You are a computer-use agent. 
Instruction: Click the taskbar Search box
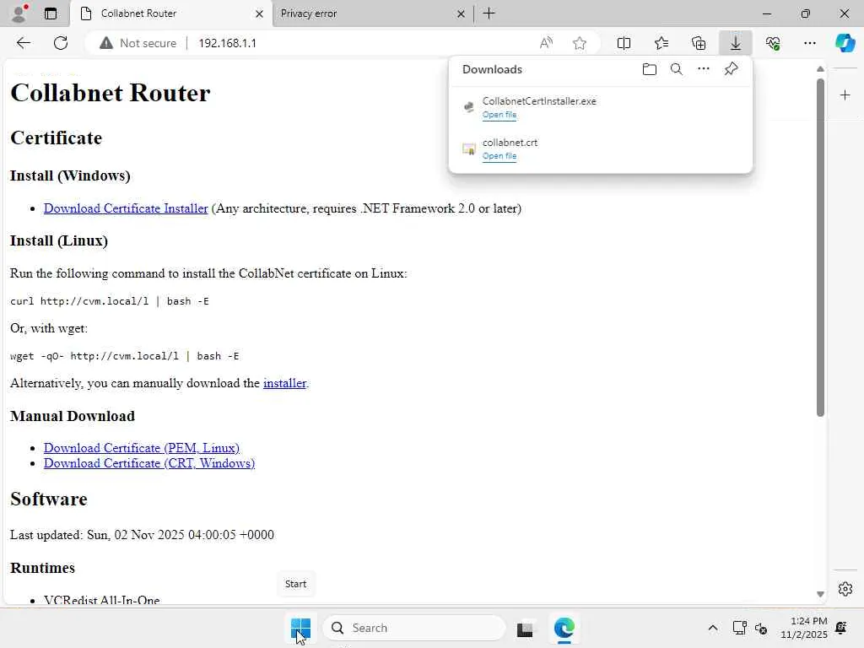point(414,628)
